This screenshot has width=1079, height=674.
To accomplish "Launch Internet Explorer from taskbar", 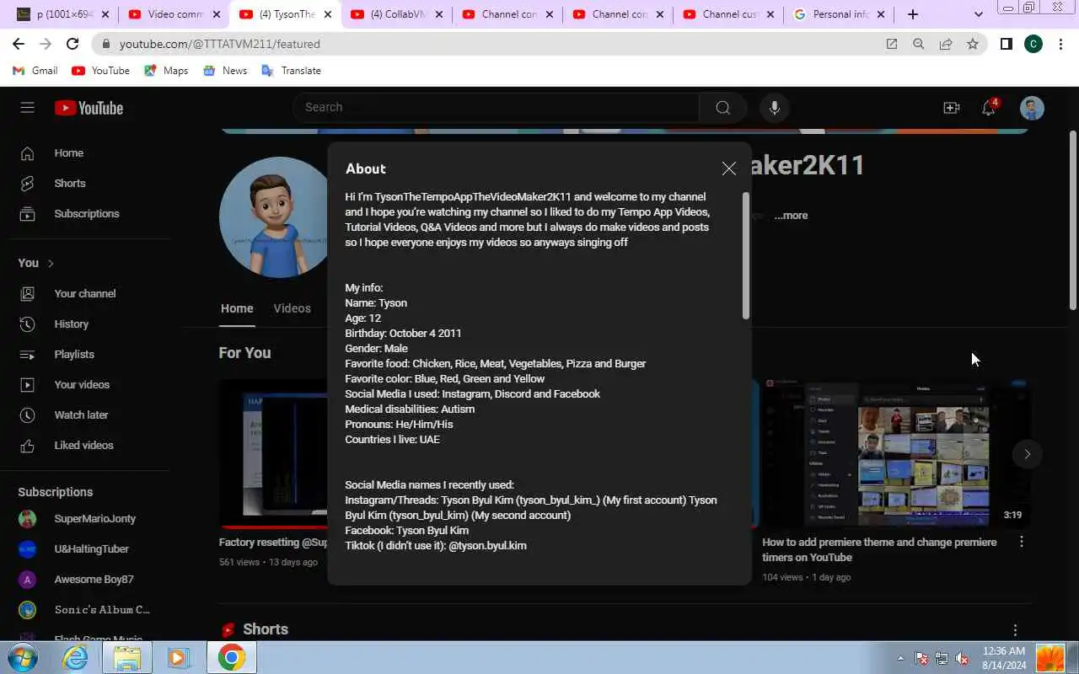I will click(x=75, y=657).
